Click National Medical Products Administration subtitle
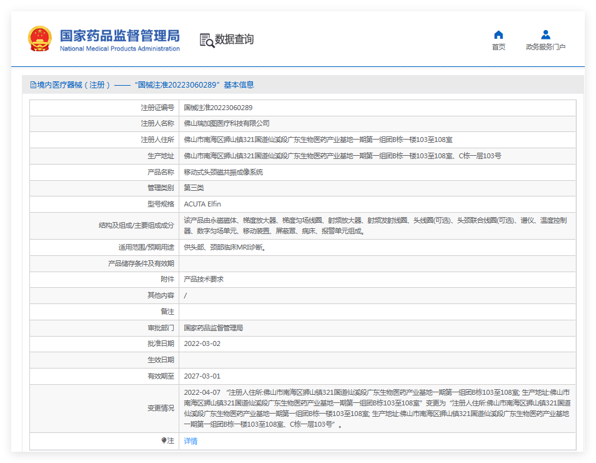This screenshot has width=596, height=463. click(x=120, y=49)
